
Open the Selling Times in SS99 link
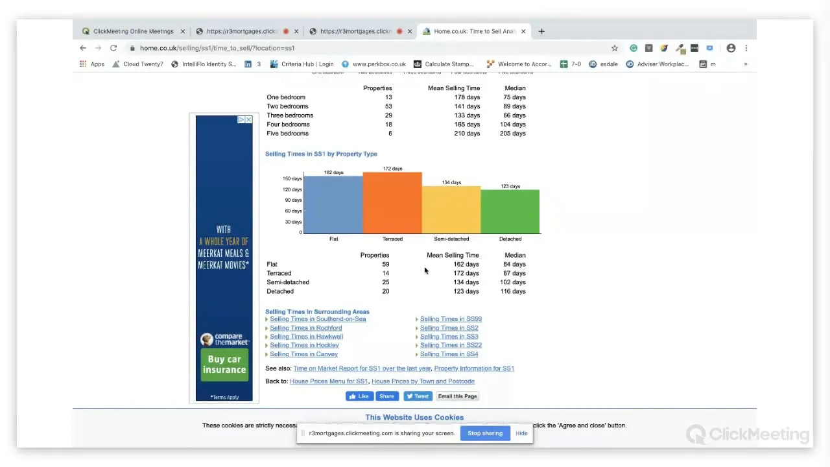451,319
